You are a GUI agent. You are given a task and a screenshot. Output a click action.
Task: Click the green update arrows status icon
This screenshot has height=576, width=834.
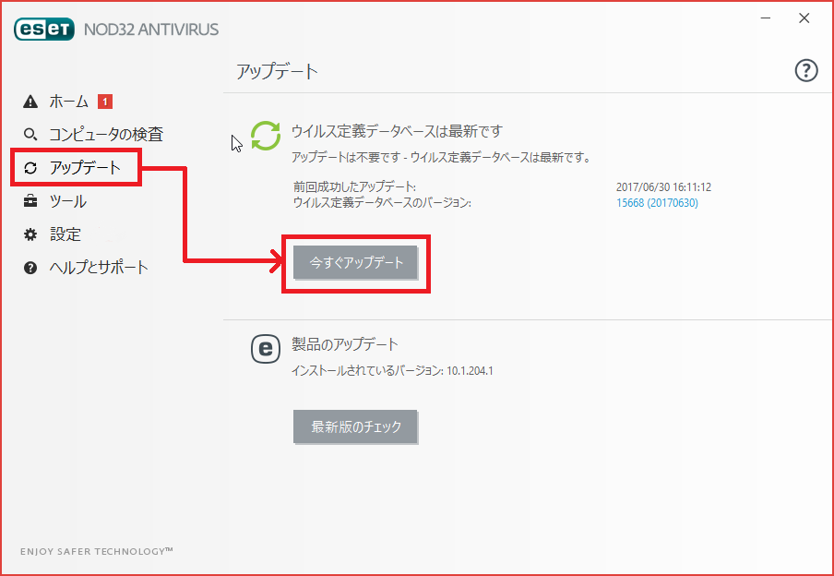coord(266,136)
